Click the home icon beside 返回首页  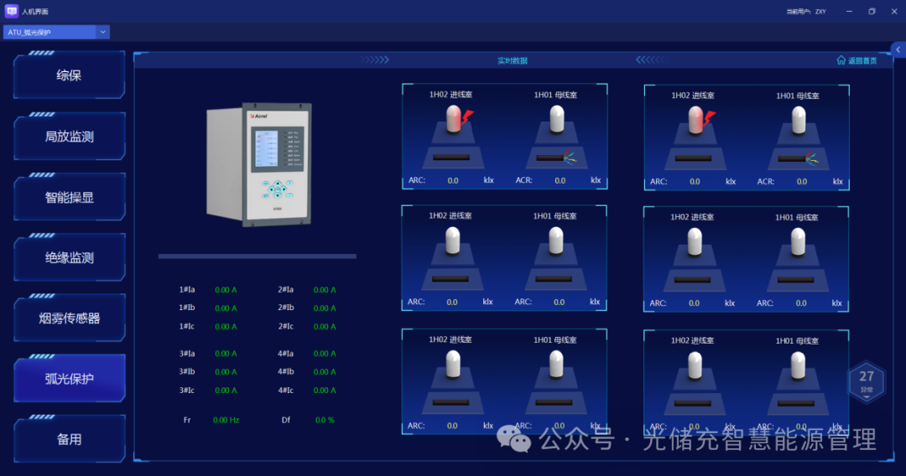tap(841, 60)
